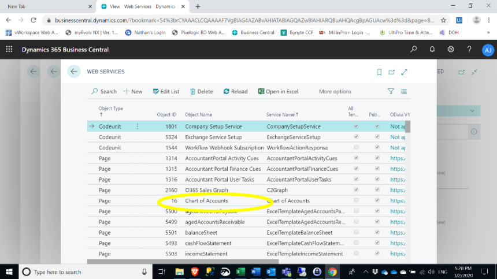
Task: Click Open in Excel action
Action: coord(278,91)
